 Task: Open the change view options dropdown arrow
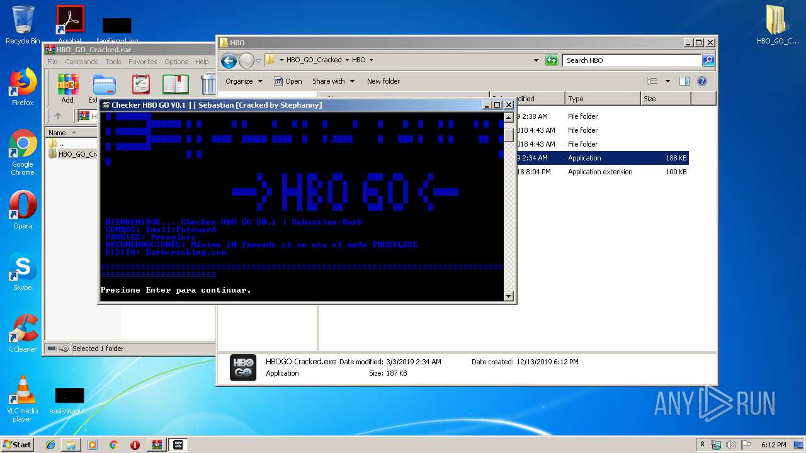click(667, 81)
